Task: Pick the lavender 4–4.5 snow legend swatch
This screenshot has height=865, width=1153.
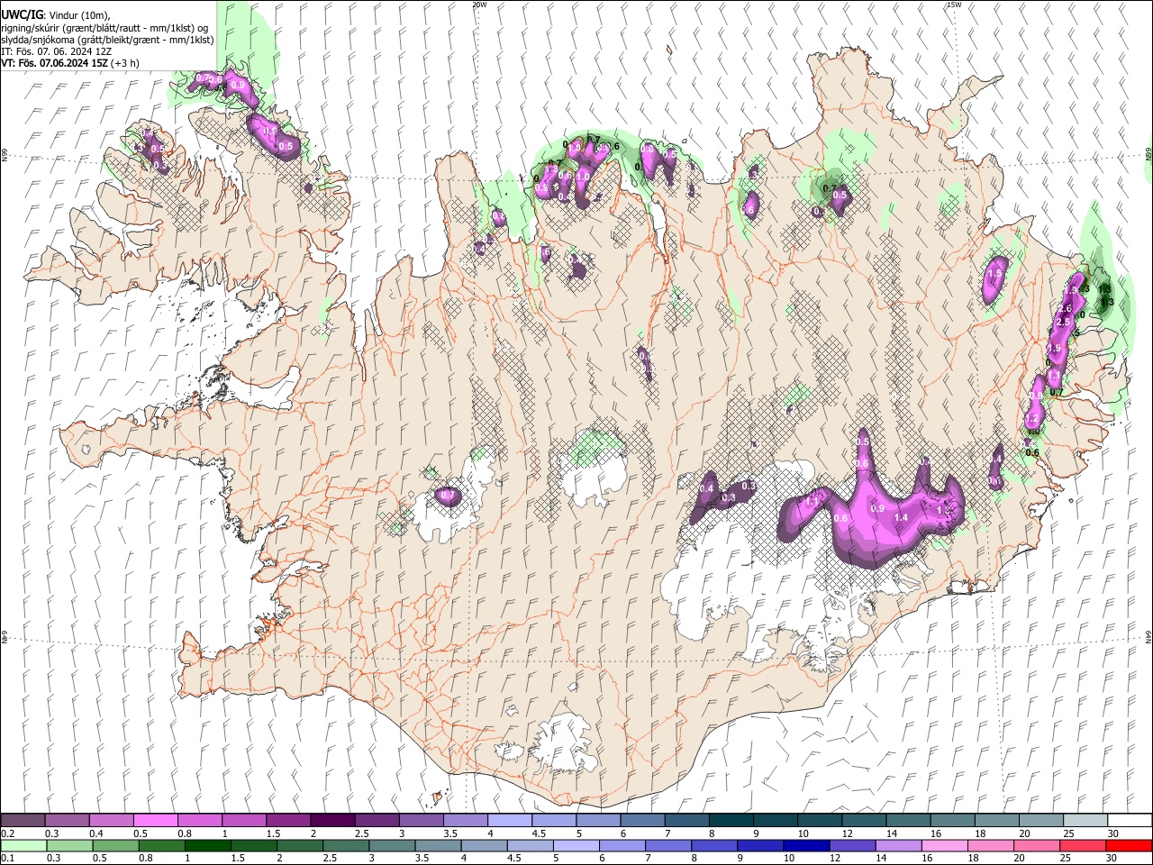Action: (510, 821)
